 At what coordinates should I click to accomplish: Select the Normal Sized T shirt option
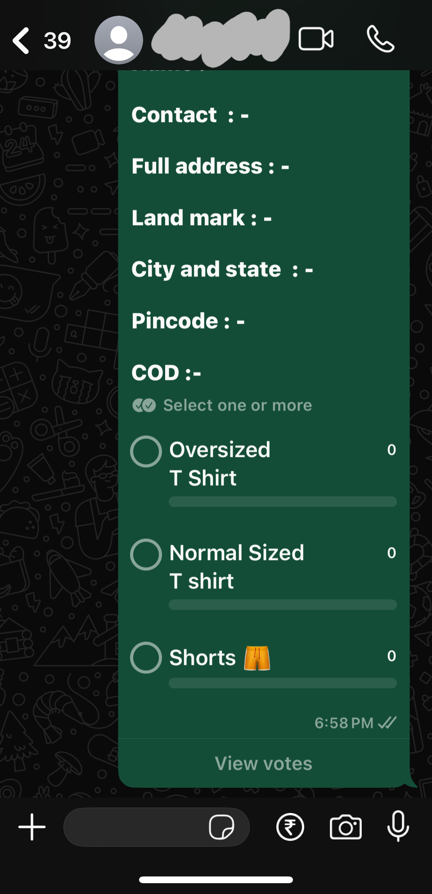[146, 554]
